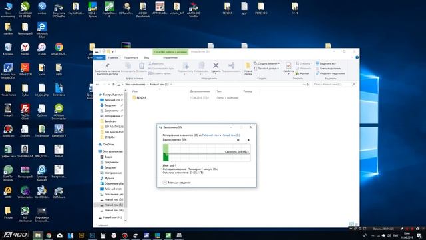Open the address bar history dropdown arrow
This screenshot has width=426, height=240.
tap(304, 85)
